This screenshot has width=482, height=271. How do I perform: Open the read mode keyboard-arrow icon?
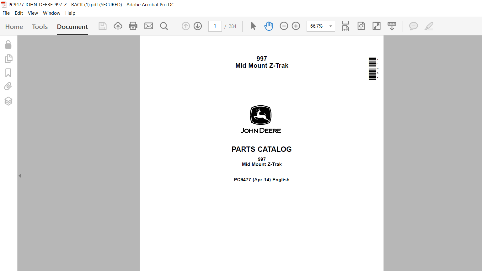392,26
